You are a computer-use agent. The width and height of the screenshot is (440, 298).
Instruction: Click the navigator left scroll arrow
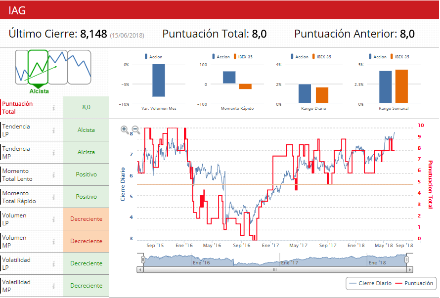pos(140,270)
